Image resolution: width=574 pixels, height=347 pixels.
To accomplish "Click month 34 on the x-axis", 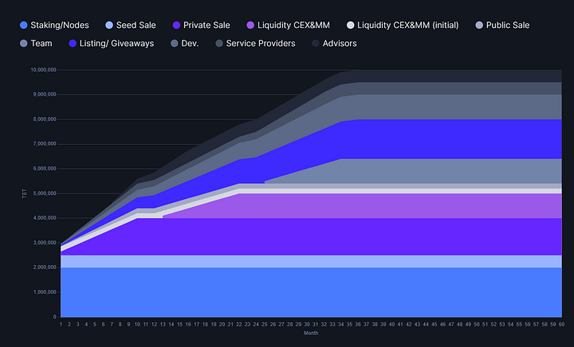I will (341, 325).
